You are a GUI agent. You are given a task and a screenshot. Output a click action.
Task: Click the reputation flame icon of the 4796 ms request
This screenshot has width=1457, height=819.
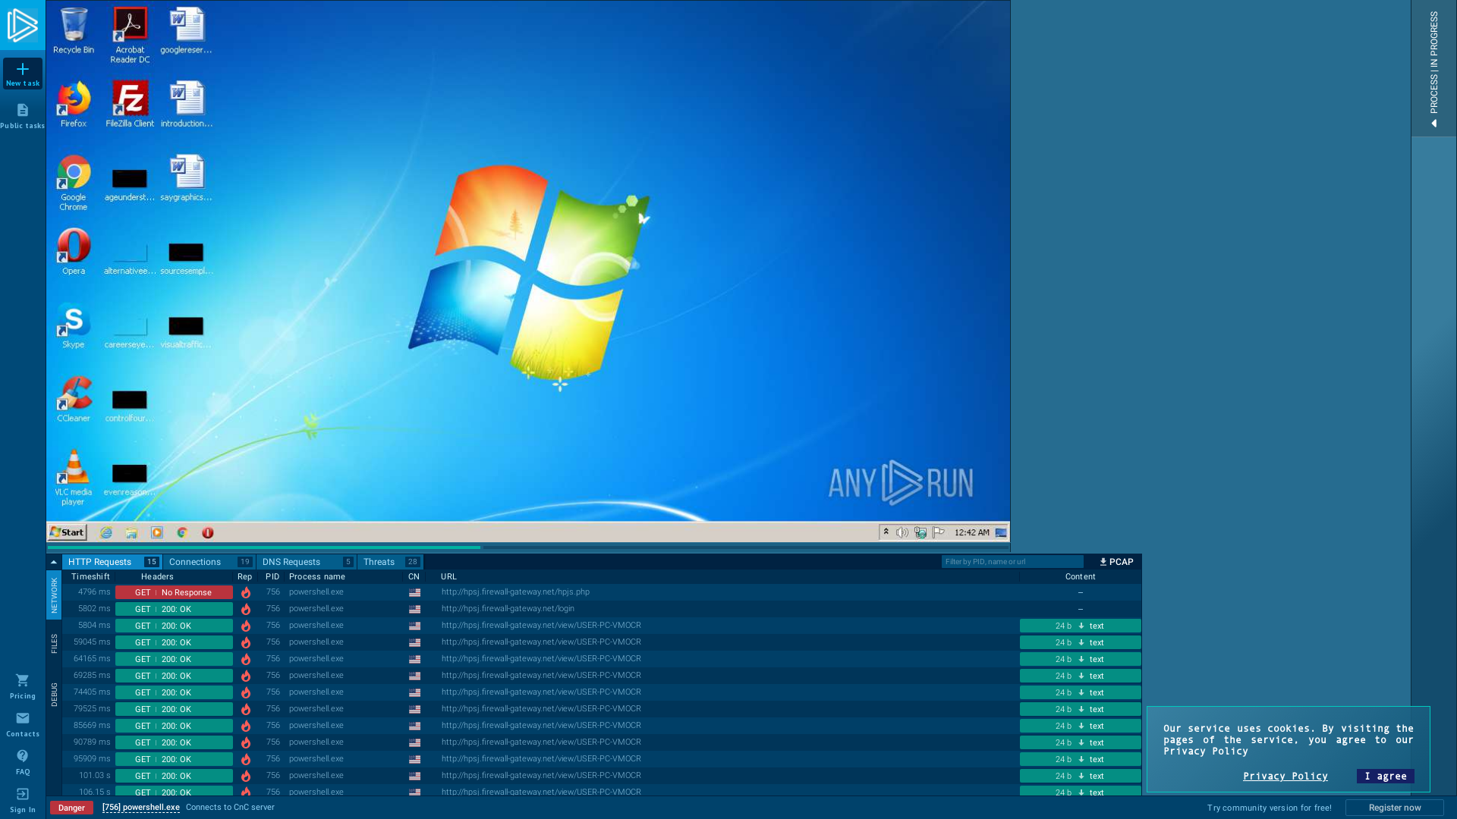(x=245, y=592)
